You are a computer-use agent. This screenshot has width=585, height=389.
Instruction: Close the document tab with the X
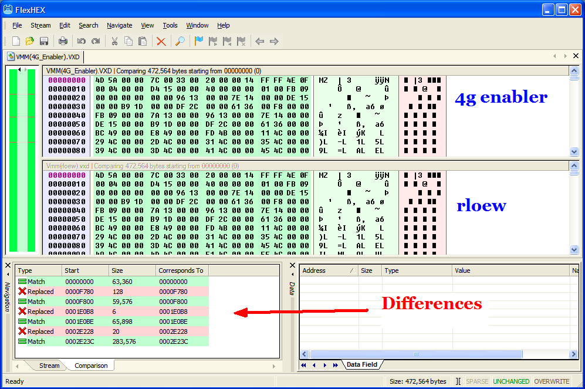[576, 56]
